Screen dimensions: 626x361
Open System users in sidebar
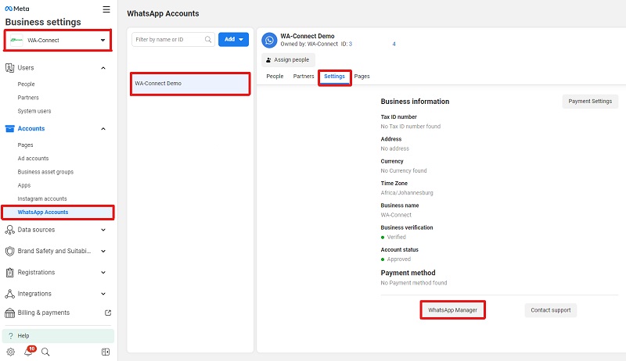click(x=34, y=111)
